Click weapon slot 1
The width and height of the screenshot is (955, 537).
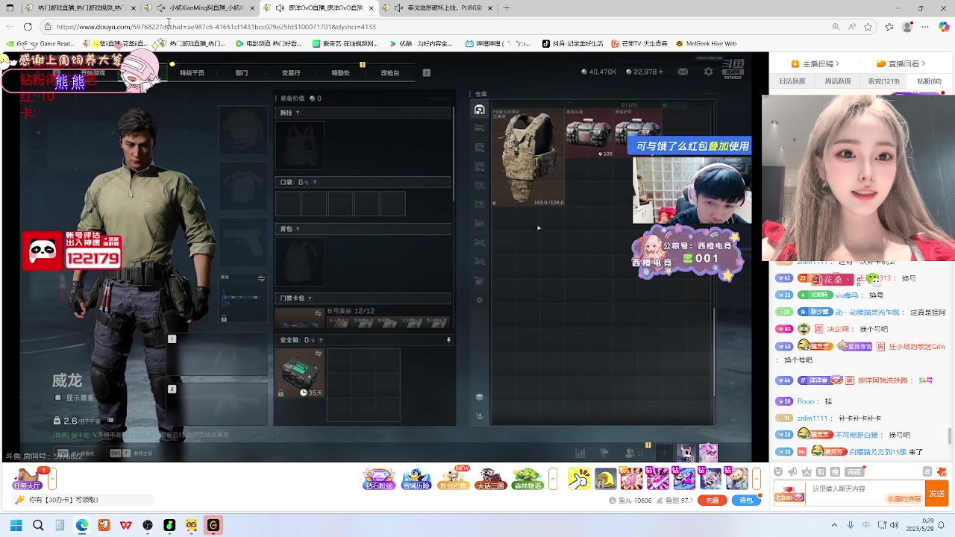tap(218, 354)
